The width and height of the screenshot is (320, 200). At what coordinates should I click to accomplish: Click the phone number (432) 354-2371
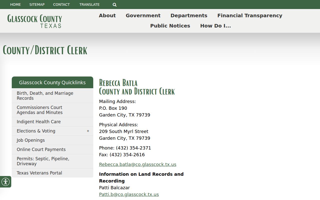point(133,148)
